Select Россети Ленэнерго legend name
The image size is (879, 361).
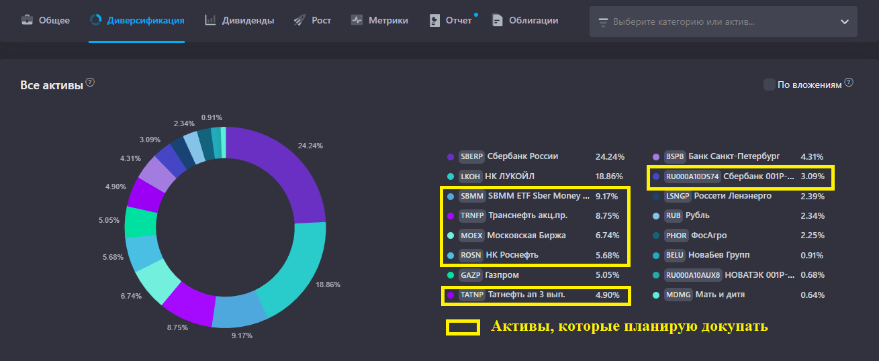pyautogui.click(x=732, y=197)
